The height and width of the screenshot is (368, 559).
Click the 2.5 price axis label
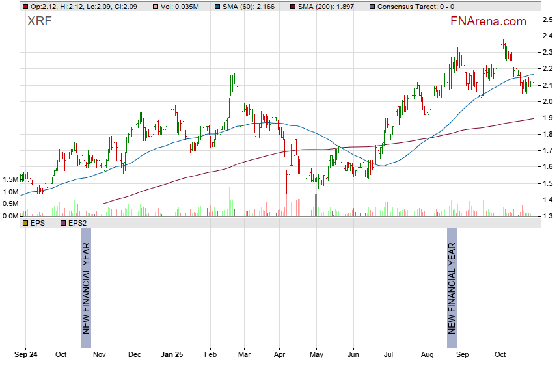(x=547, y=20)
